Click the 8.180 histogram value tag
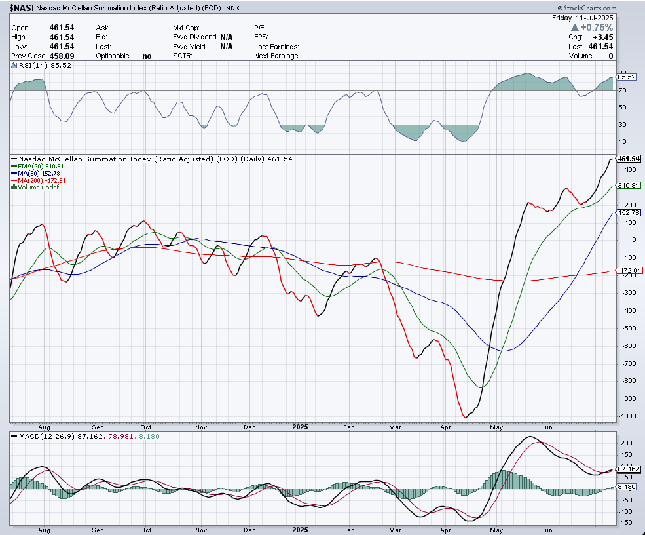Viewport: 645px width, 535px height. pyautogui.click(x=627, y=487)
